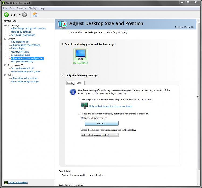The height and width of the screenshot is (188, 202).
Task: Collapse the Display tree node
Action: [x=5, y=39]
